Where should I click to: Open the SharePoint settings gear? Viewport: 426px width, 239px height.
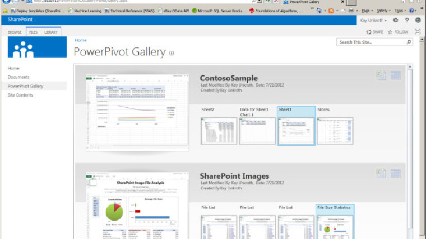396,20
